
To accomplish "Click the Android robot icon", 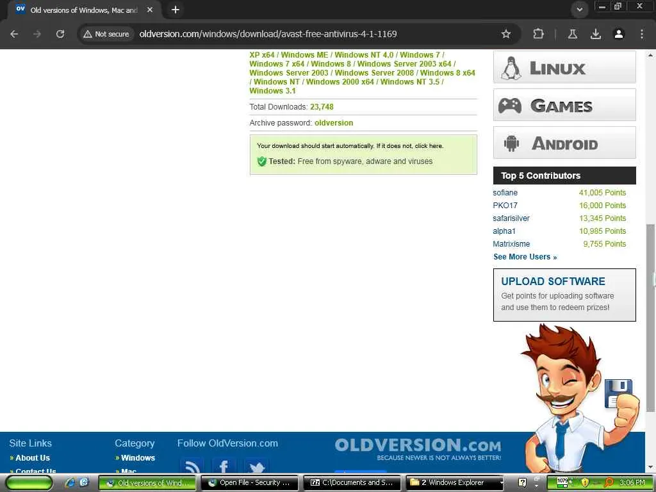I will pyautogui.click(x=511, y=143).
